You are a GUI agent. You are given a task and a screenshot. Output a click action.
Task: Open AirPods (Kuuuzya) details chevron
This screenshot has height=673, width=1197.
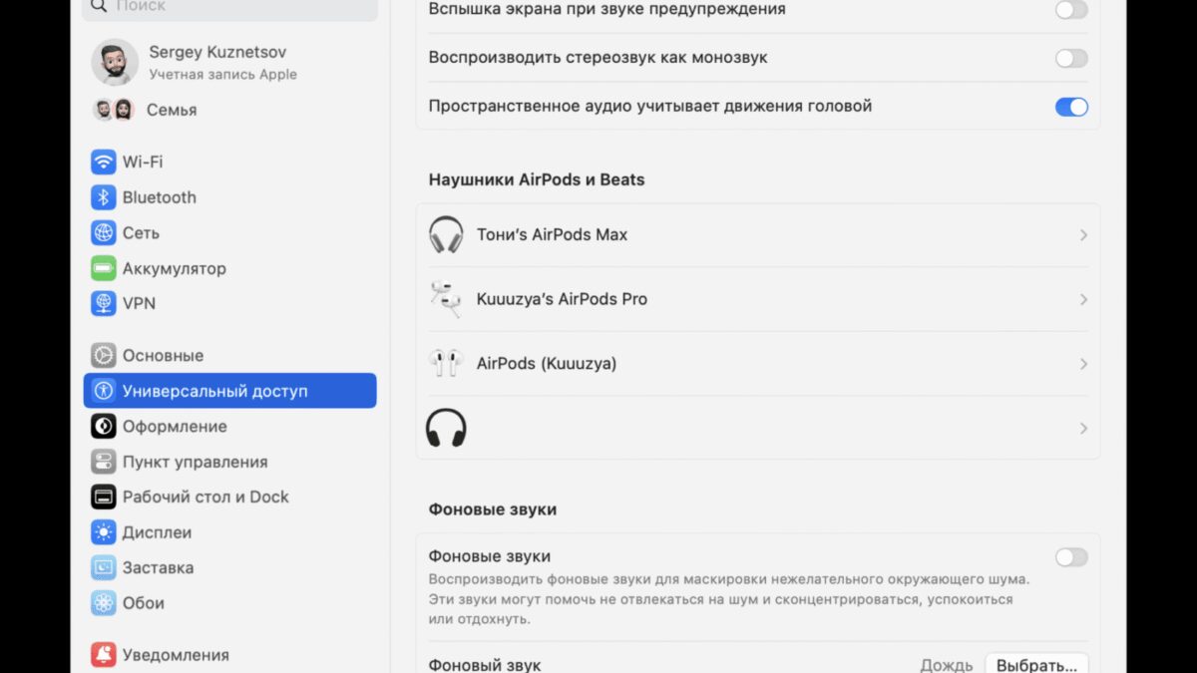coord(1083,364)
